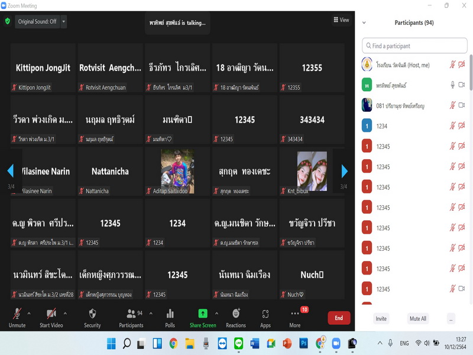This screenshot has width=473, height=355.
Task: Select participant 1234 in list
Action: coord(414,126)
